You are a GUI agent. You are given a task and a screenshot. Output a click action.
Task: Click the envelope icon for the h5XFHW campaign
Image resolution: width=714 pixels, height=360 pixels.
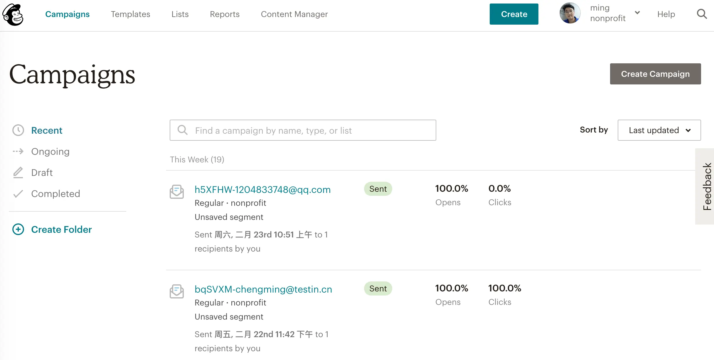[x=177, y=192]
